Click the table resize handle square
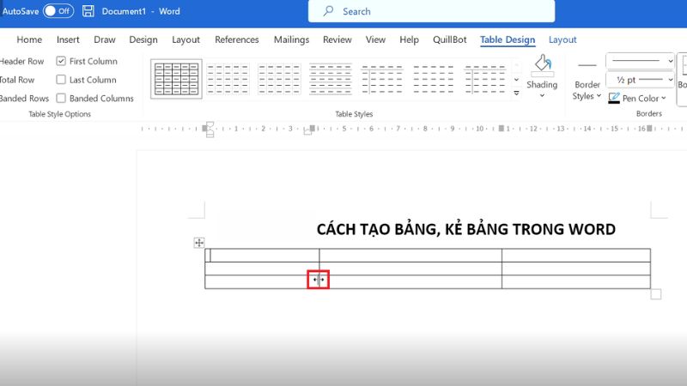This screenshot has width=687, height=386. click(x=656, y=294)
